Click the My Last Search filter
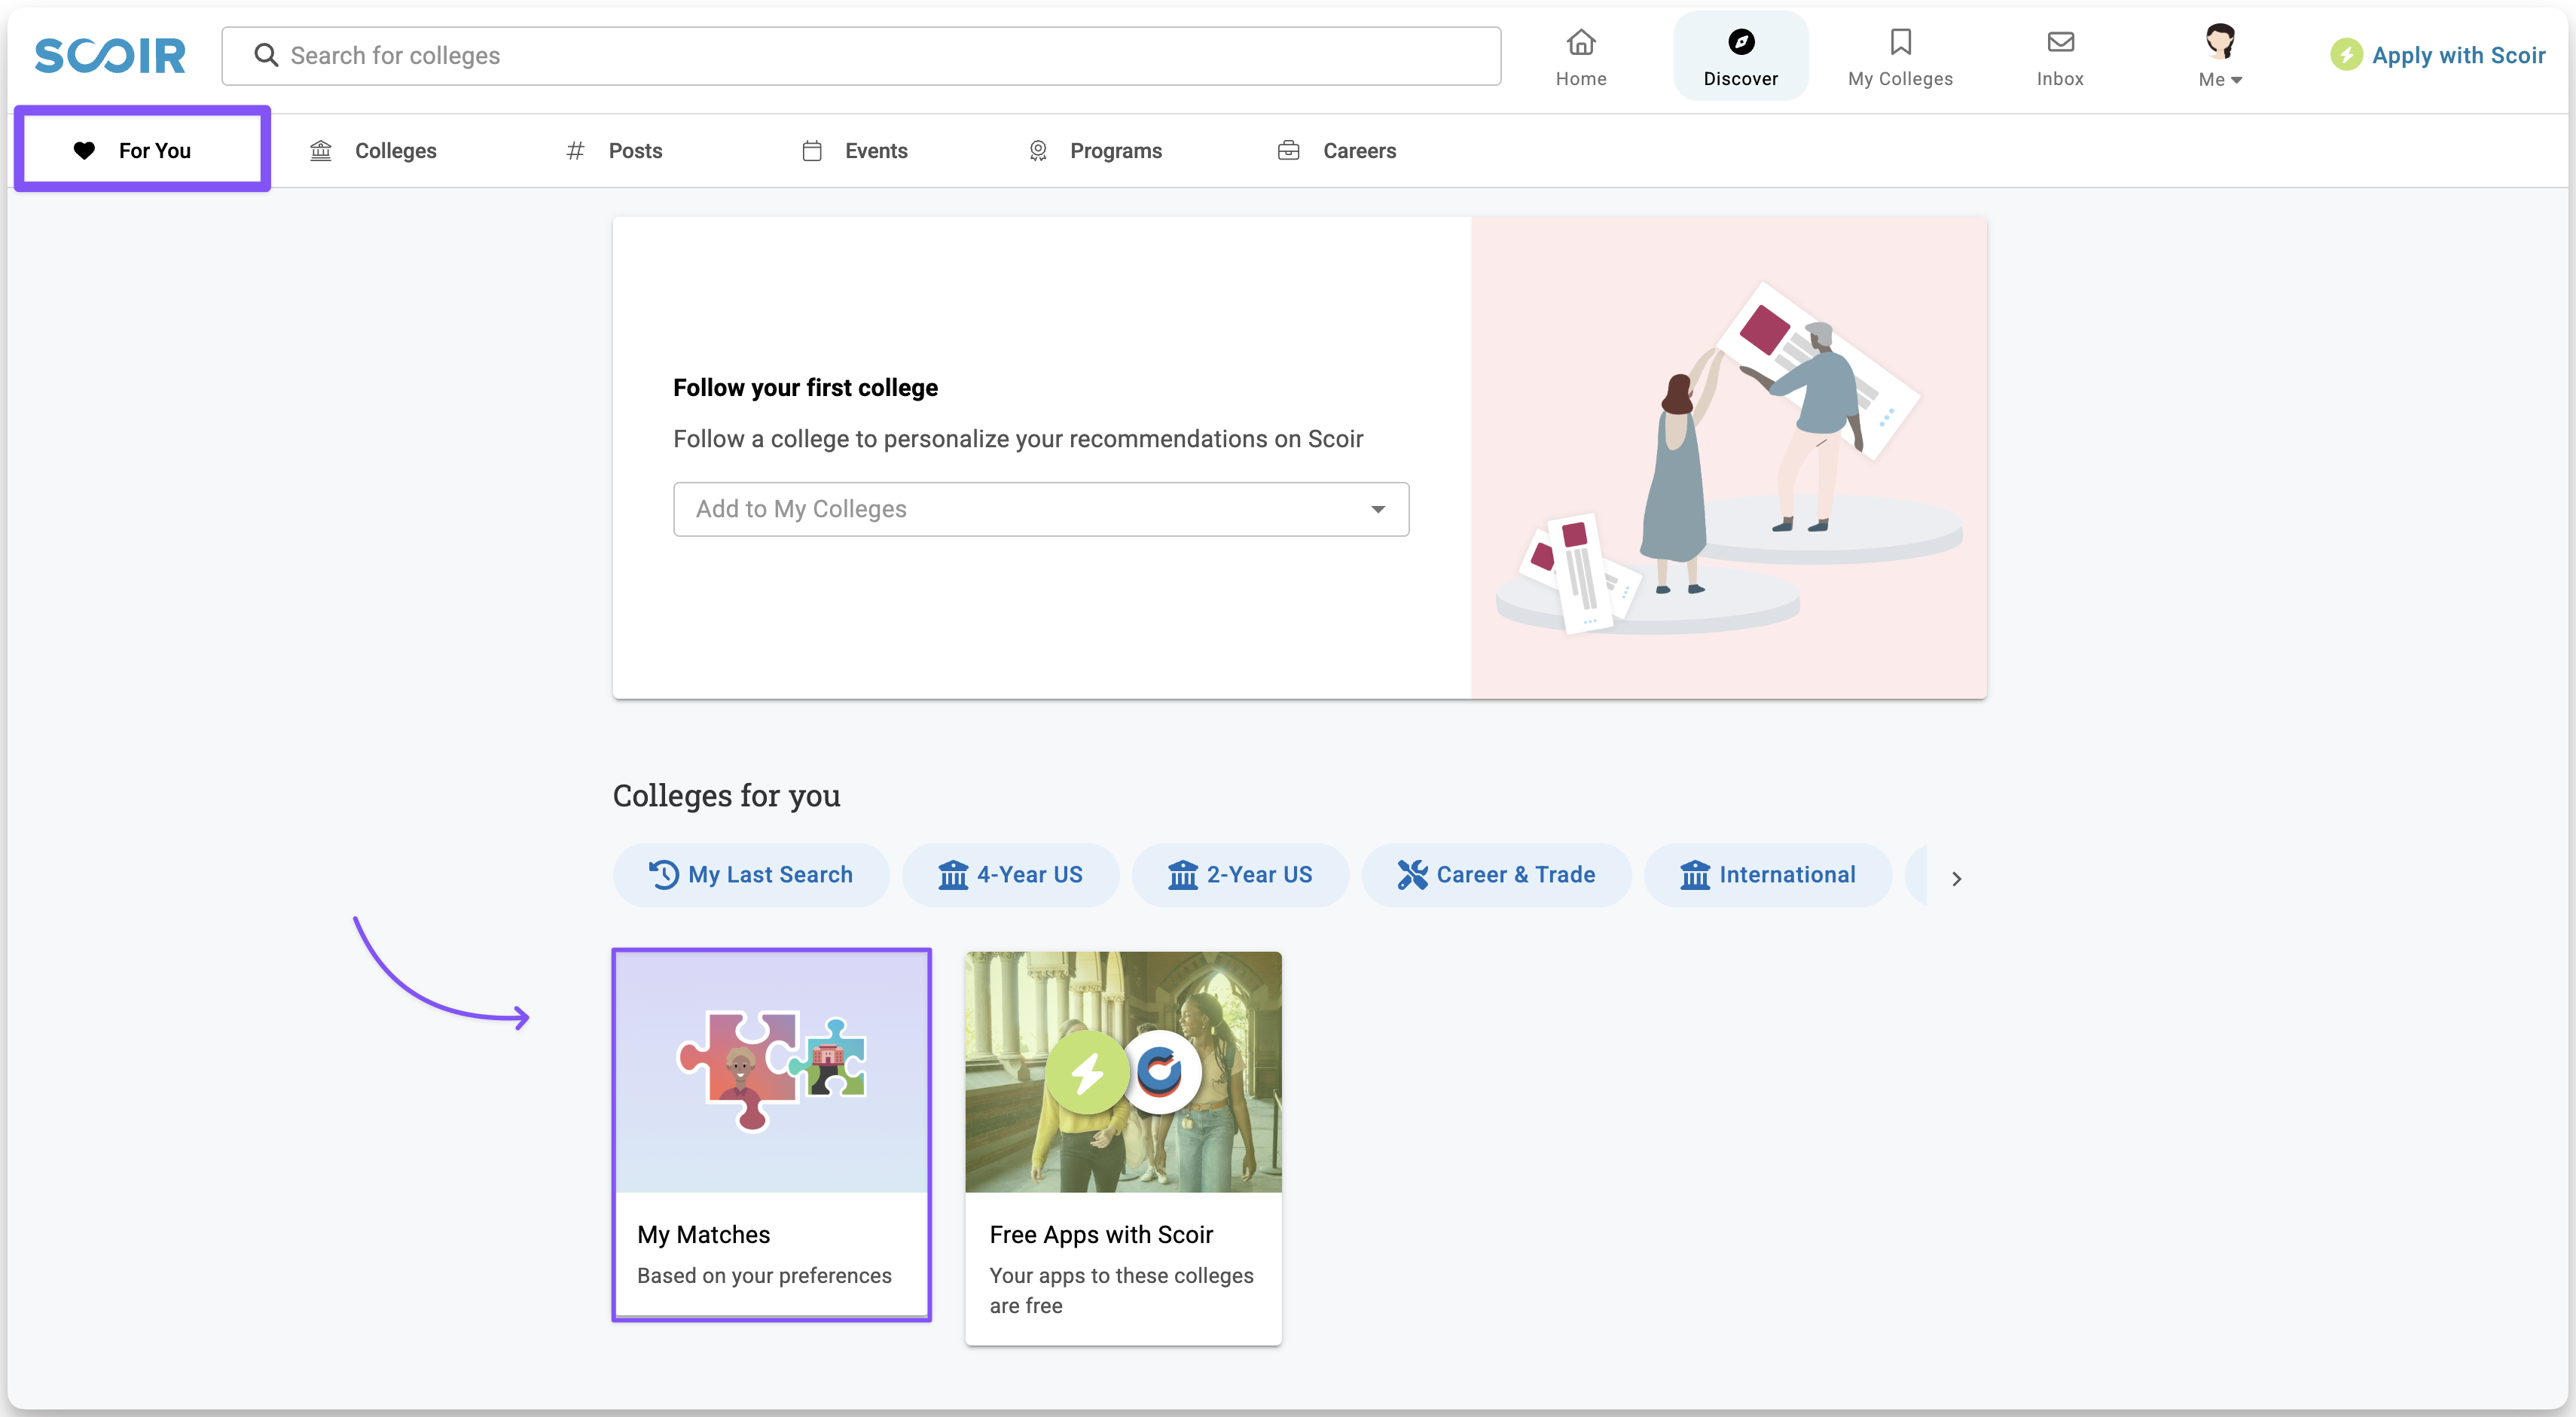This screenshot has width=2576, height=1417. pos(751,876)
